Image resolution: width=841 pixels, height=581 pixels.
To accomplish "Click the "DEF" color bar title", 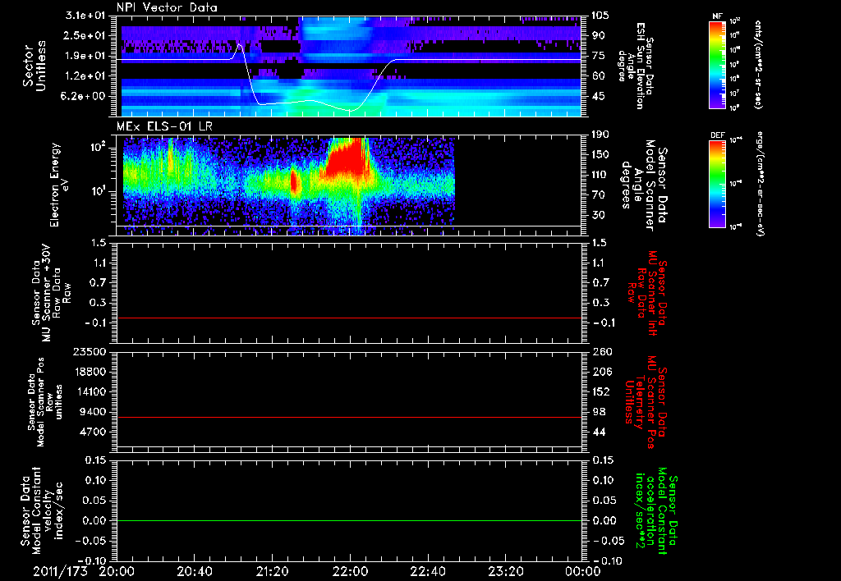I will point(717,135).
